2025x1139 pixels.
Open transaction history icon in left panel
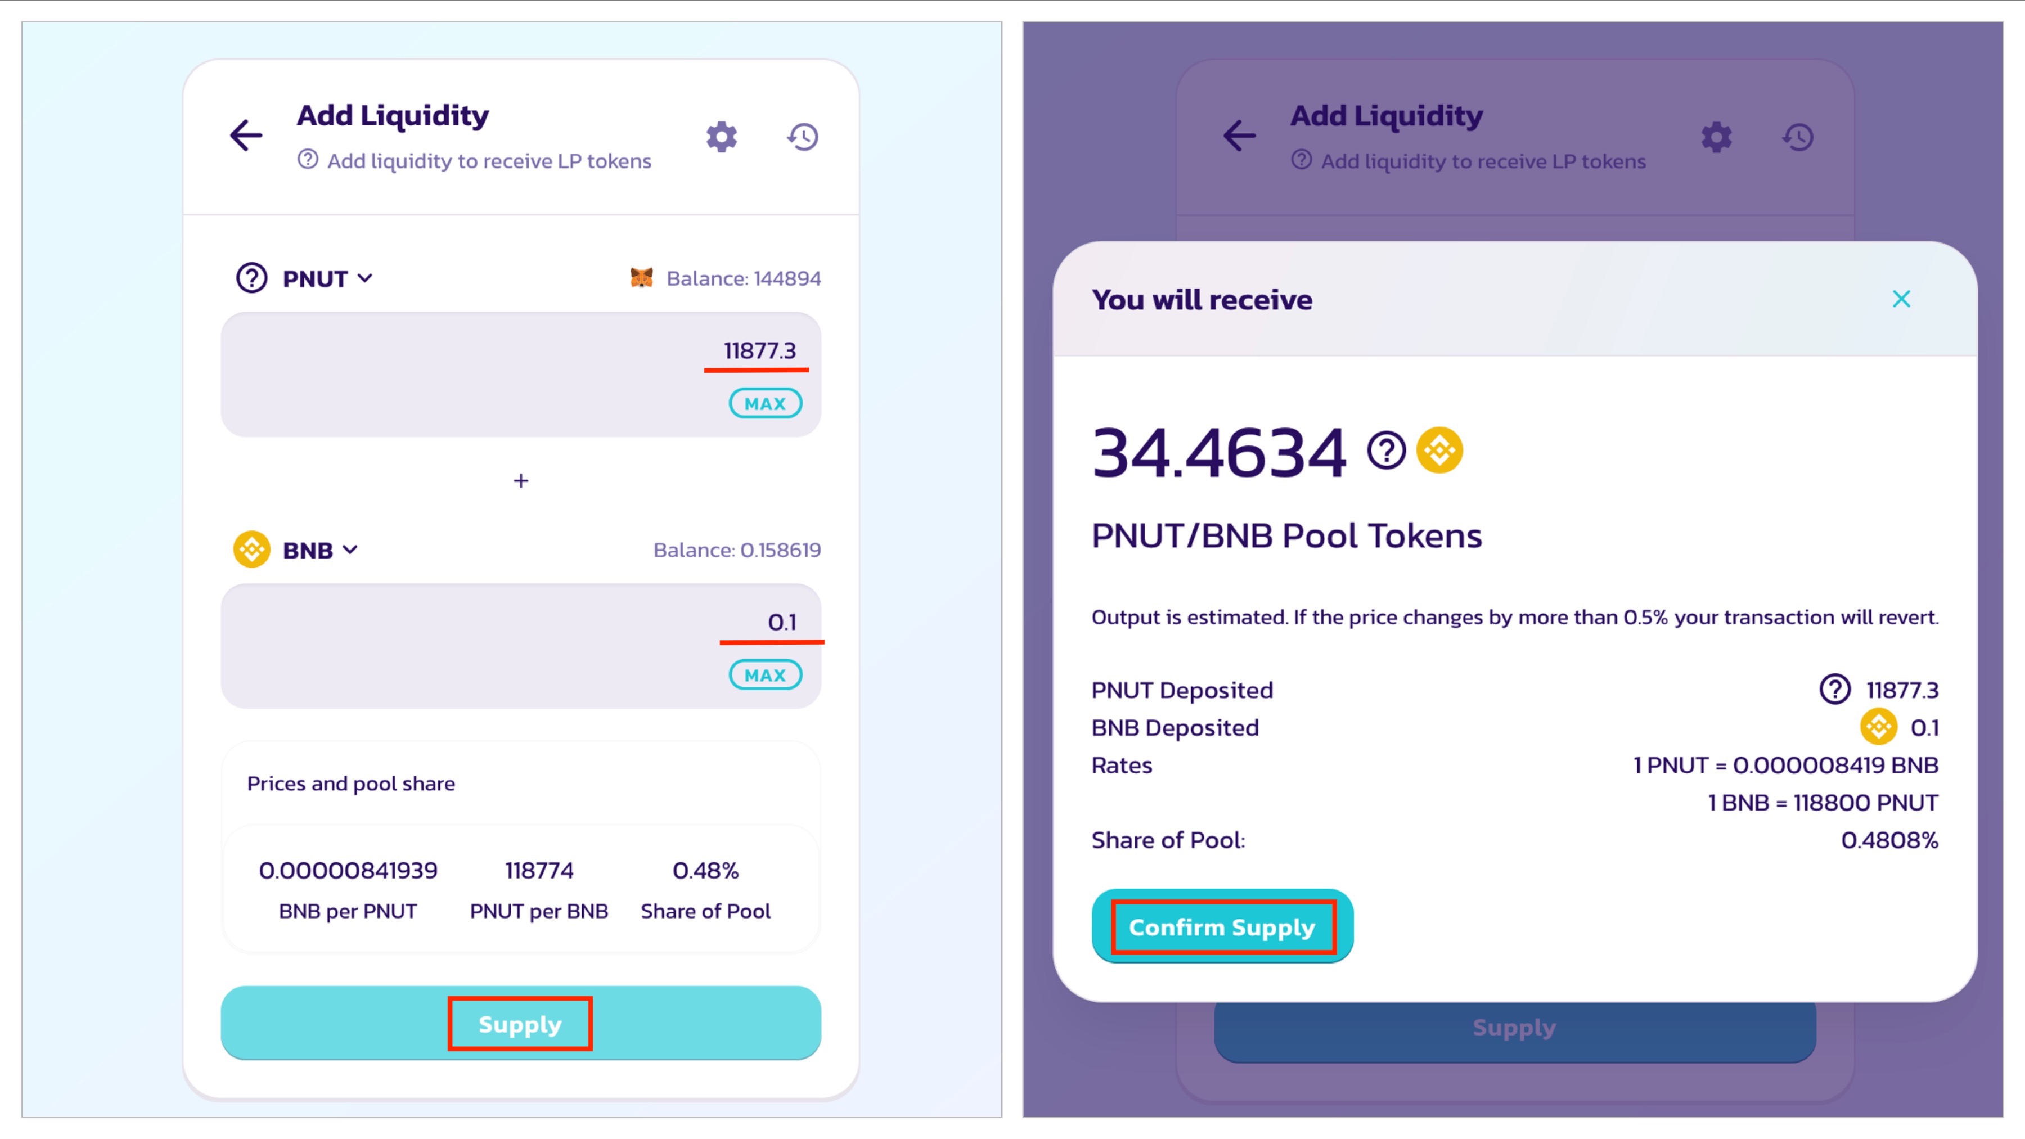click(803, 137)
